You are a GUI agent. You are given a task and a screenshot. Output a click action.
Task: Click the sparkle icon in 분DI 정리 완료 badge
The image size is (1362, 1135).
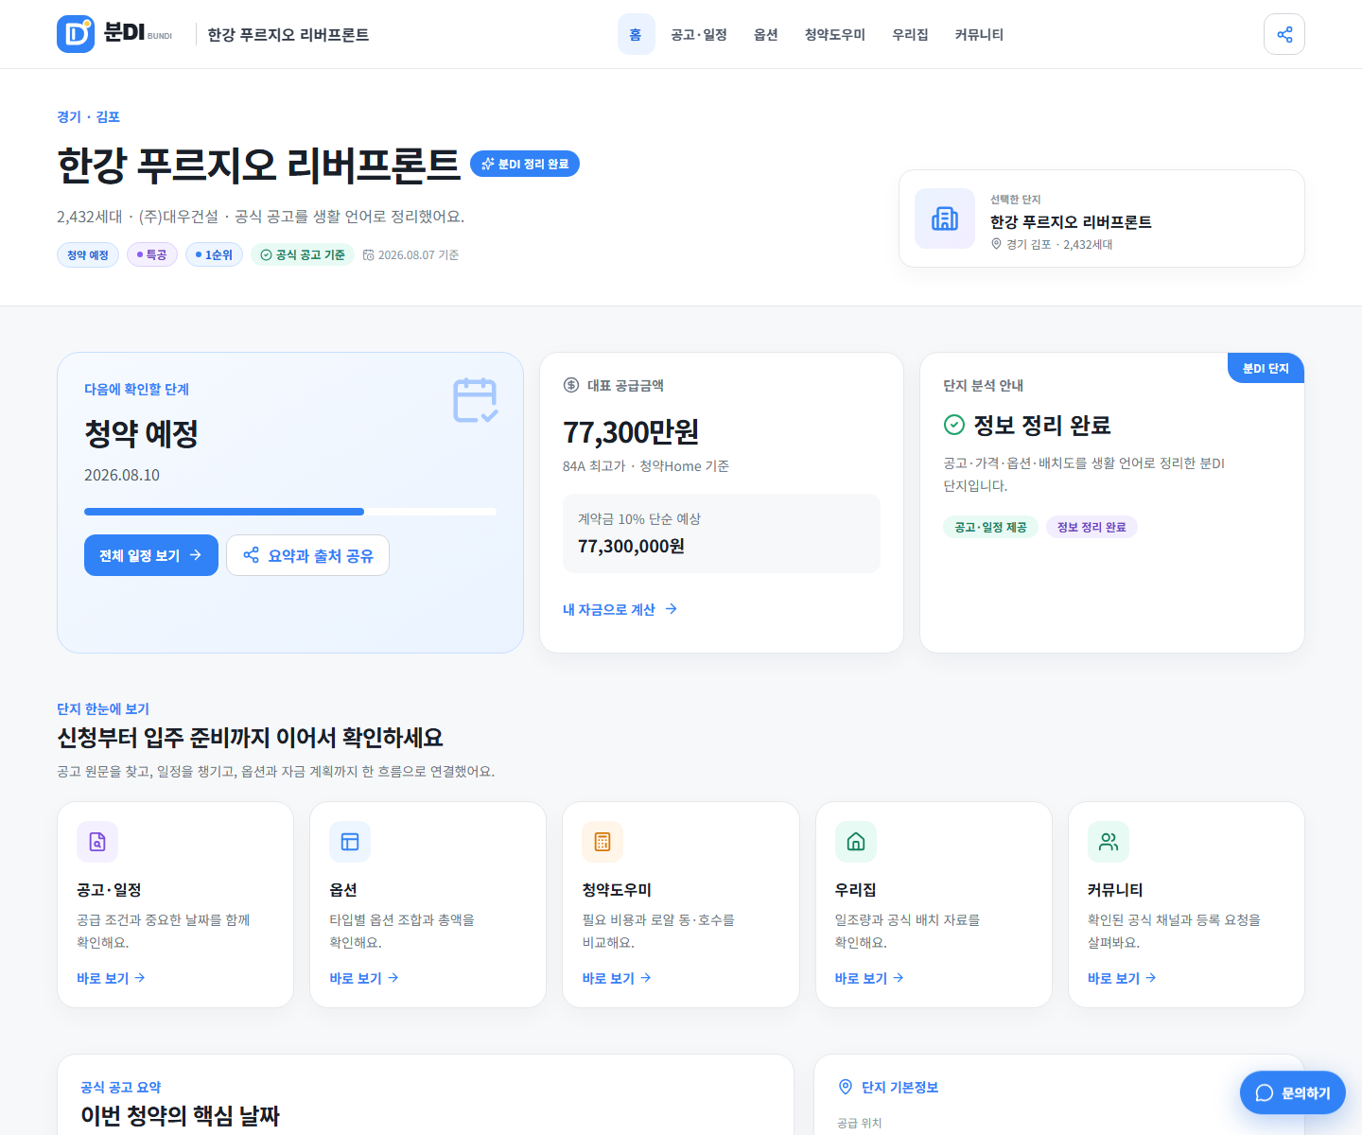pyautogui.click(x=488, y=164)
